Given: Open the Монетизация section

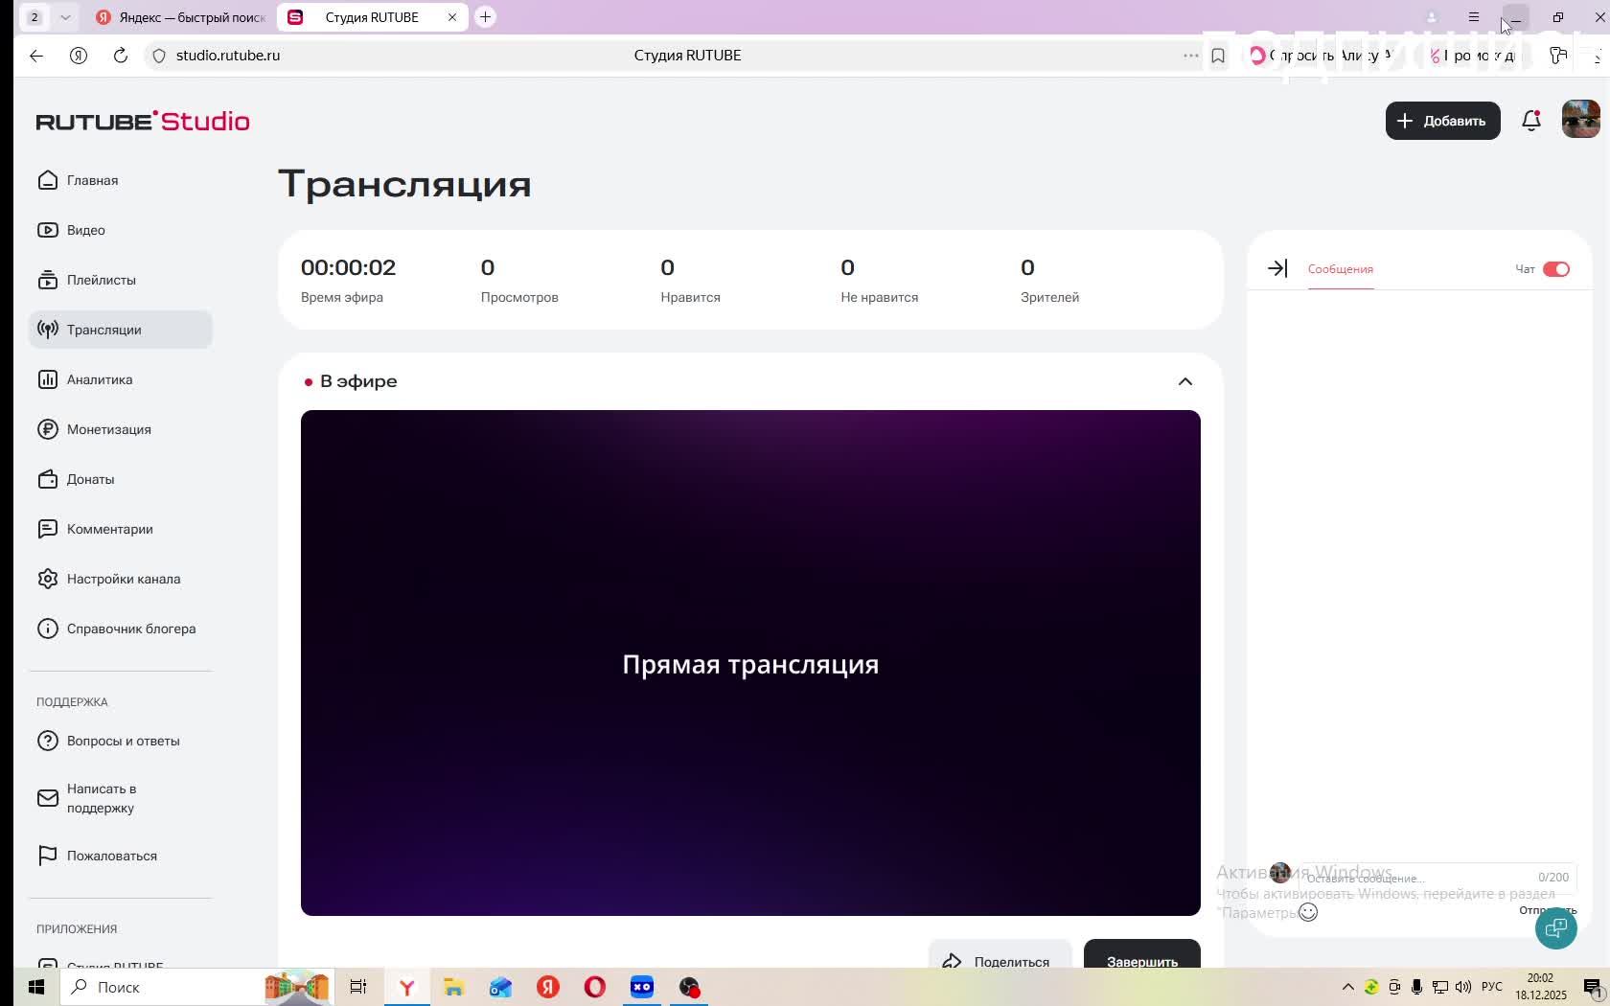Looking at the screenshot, I should tap(108, 429).
